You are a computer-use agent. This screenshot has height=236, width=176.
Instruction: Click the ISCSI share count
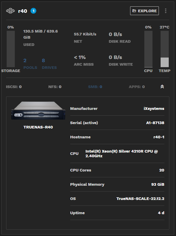click(14, 87)
